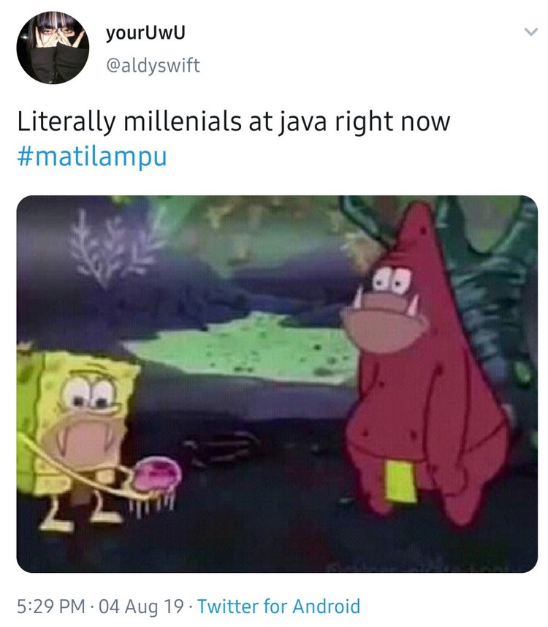
Task: Click the word "Literally" in the tweet
Action: point(66,122)
